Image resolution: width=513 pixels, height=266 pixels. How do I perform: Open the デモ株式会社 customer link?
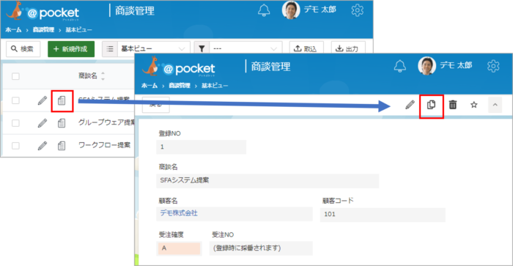[179, 213]
